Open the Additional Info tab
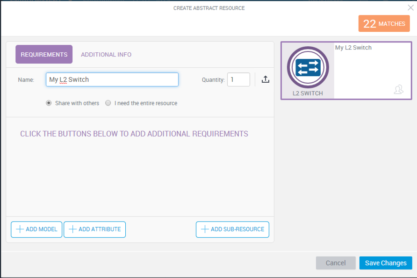Image resolution: width=417 pixels, height=278 pixels. (106, 55)
